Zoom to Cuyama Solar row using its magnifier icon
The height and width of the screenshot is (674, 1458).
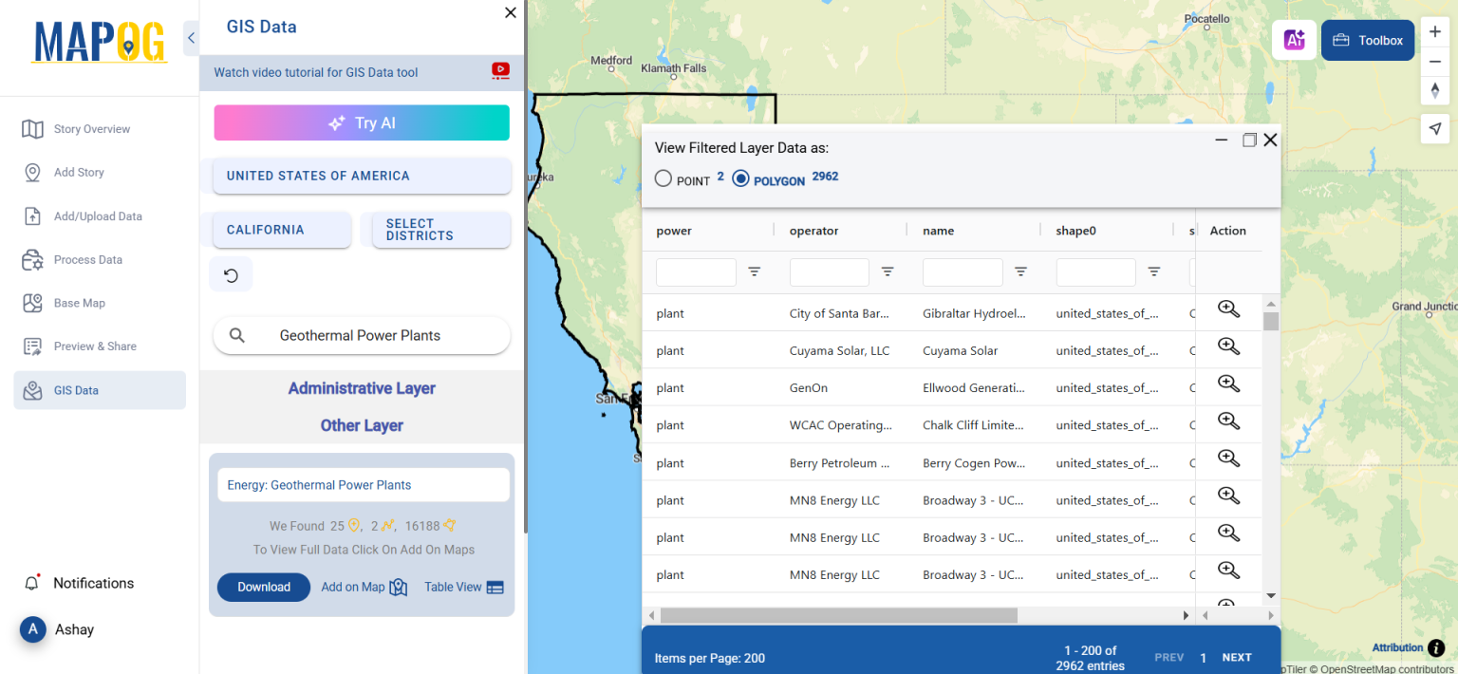tap(1228, 346)
